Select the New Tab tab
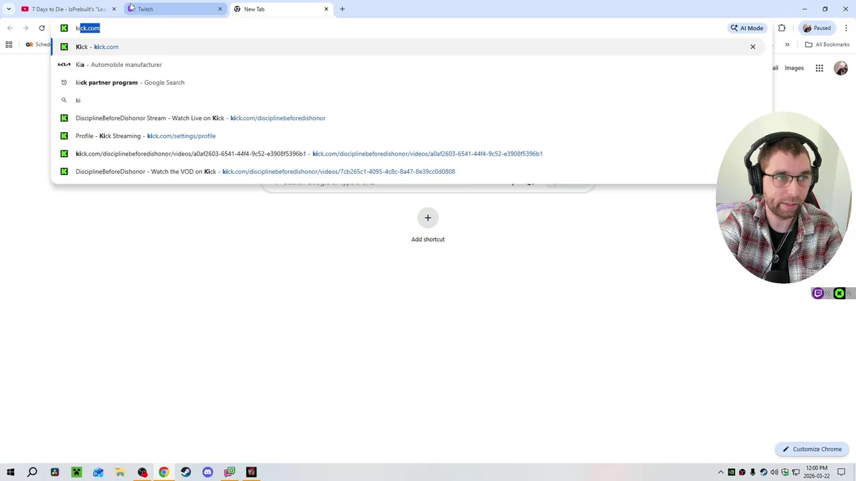This screenshot has width=856, height=481. 281,9
